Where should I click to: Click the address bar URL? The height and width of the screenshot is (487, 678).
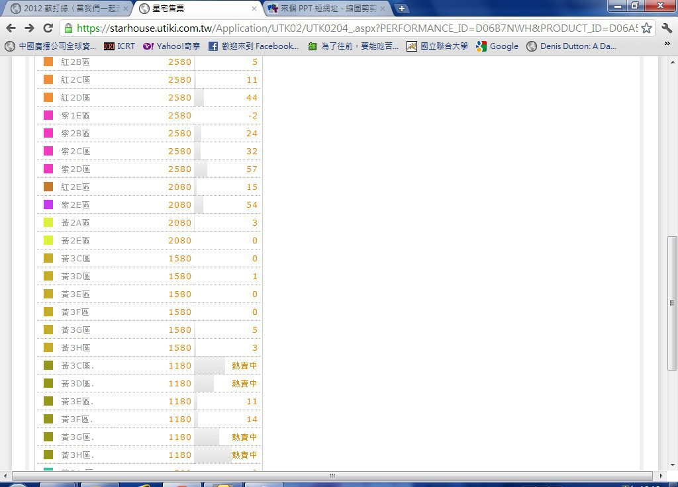pyautogui.click(x=357, y=28)
